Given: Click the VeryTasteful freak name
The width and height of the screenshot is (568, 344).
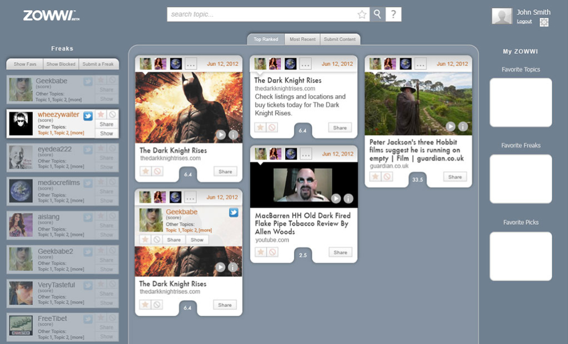Looking at the screenshot, I should click(57, 285).
